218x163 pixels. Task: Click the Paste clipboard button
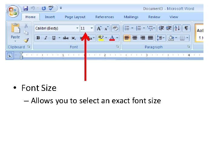coord(15,31)
